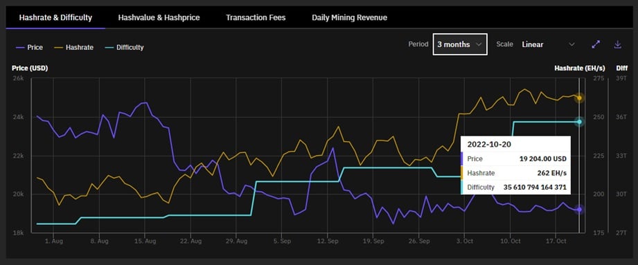Toggle Difficulty series in the legend
Screen dimensions: 638x265
pos(124,47)
